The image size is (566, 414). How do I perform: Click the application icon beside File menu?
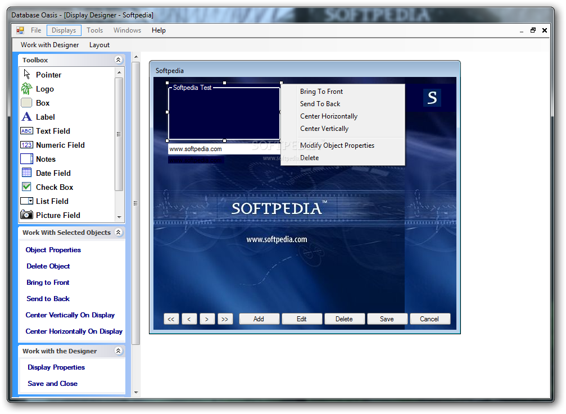20,30
